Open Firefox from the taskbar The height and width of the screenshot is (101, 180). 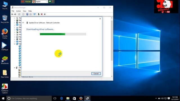[81, 98]
